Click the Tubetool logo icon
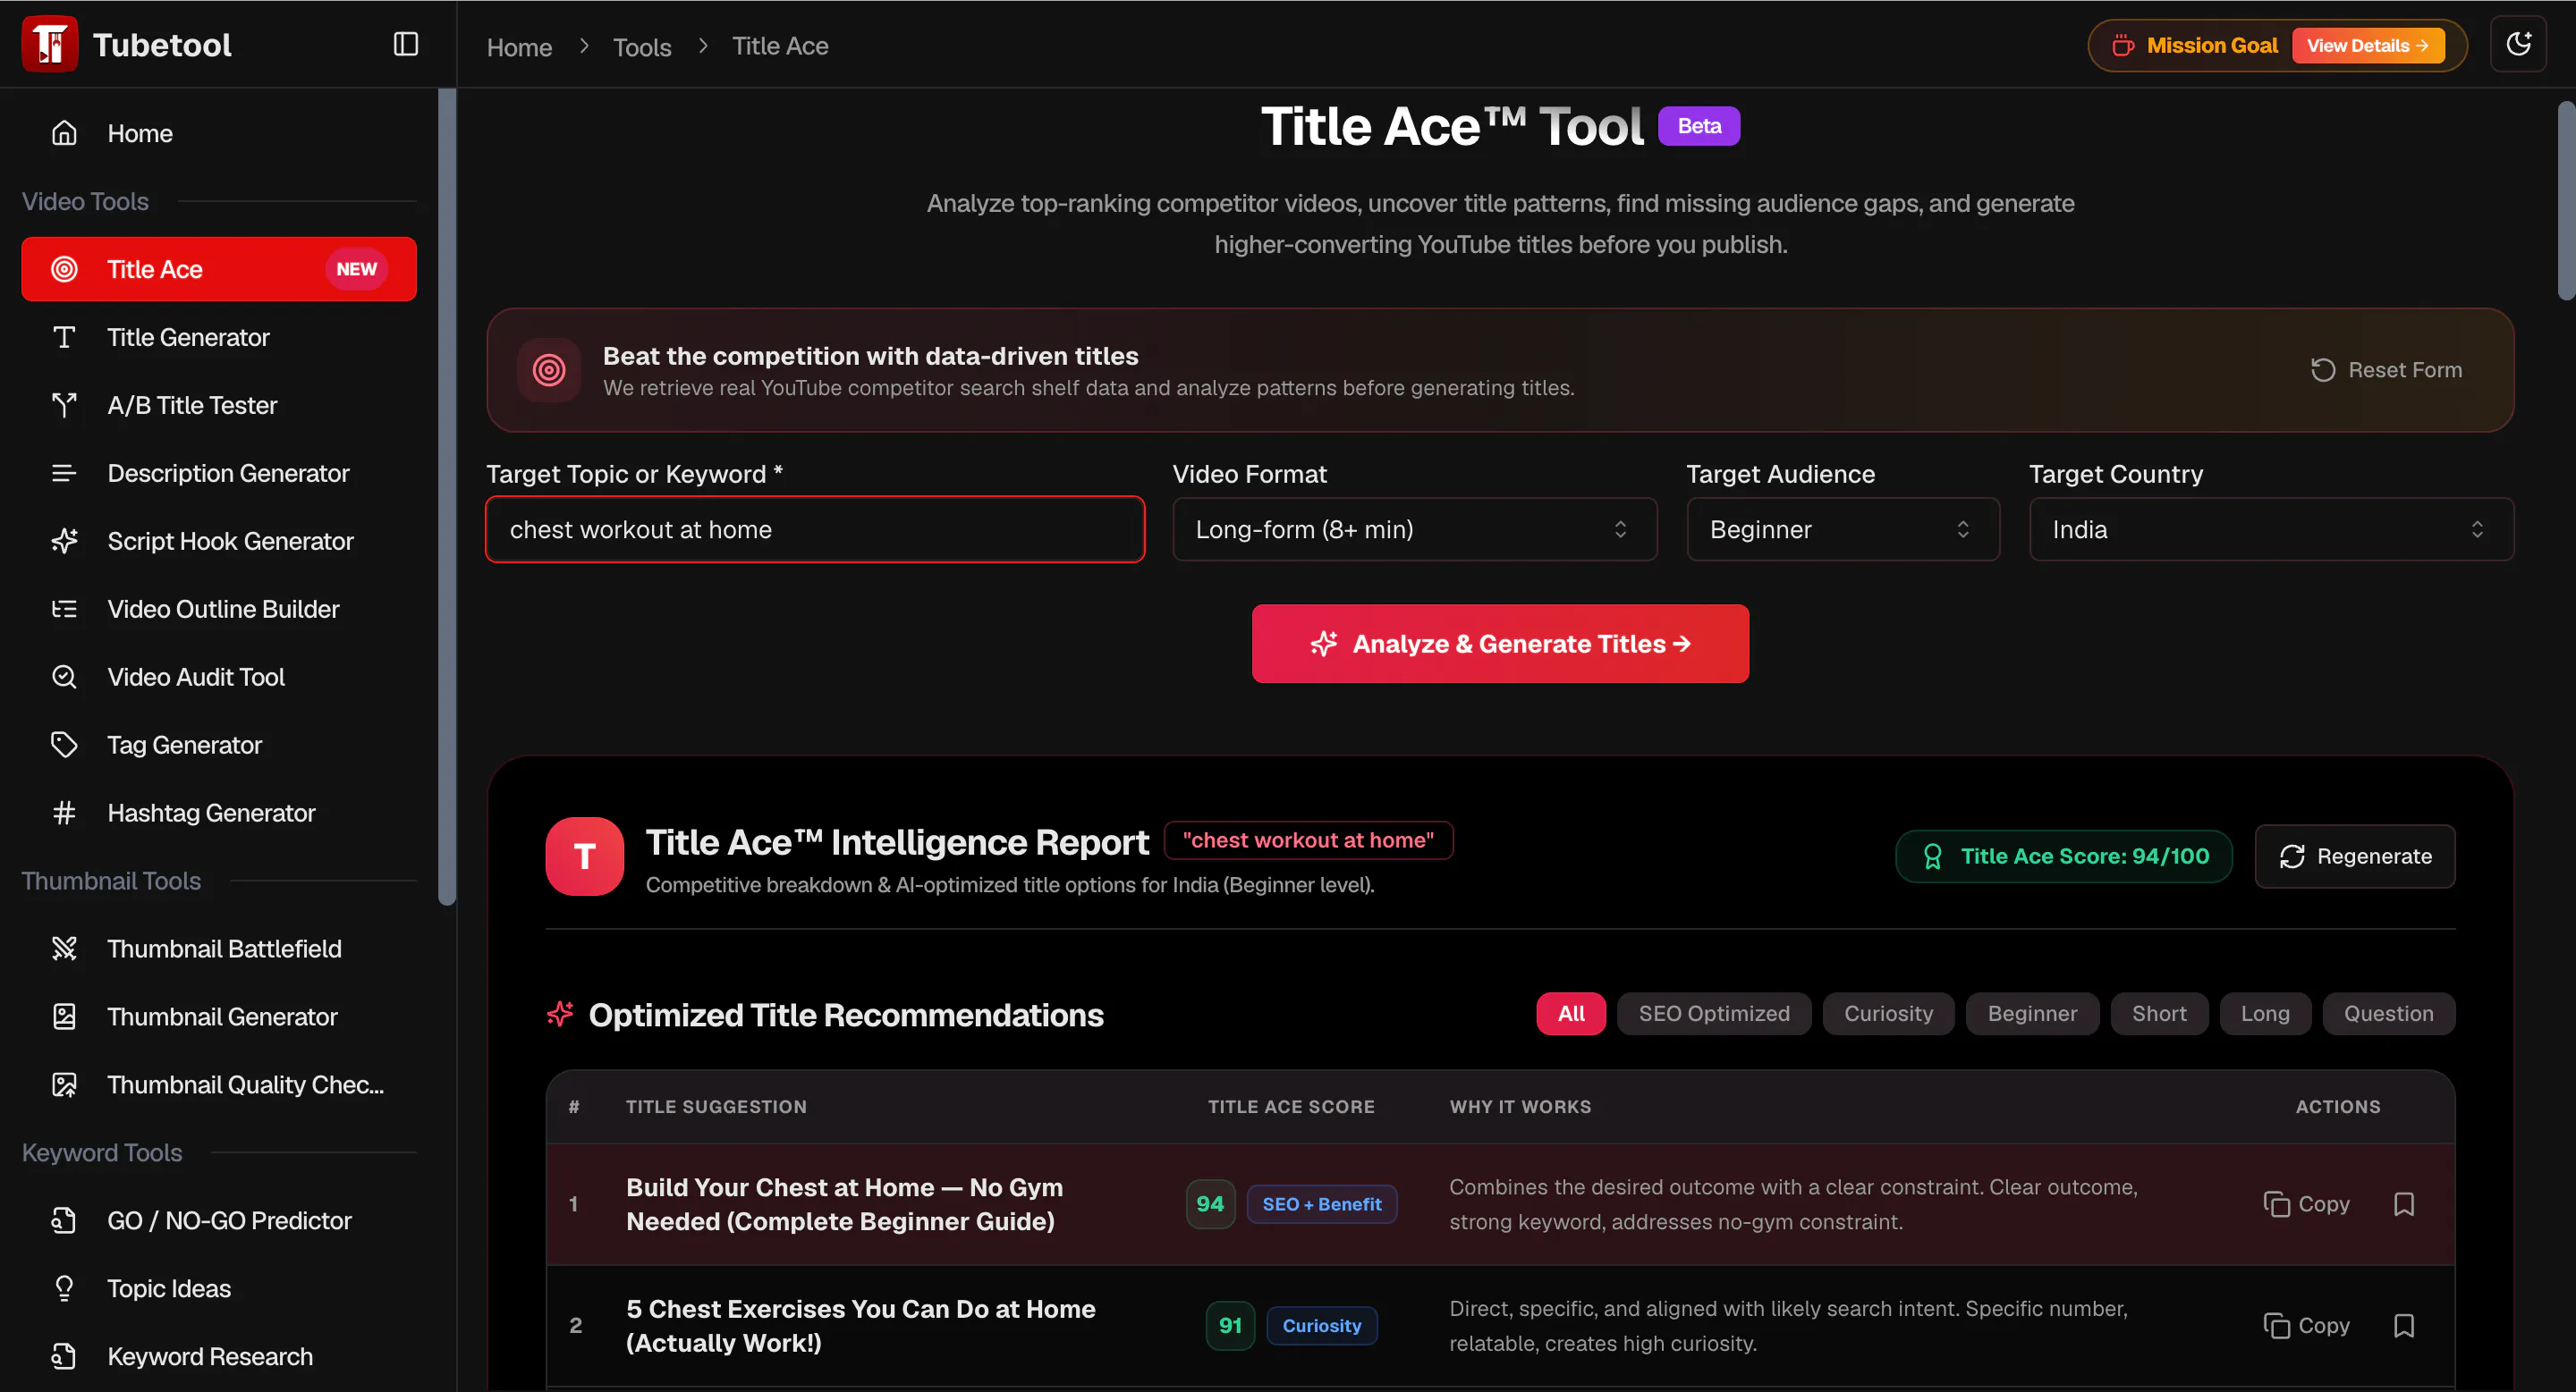The image size is (2576, 1392). point(50,44)
